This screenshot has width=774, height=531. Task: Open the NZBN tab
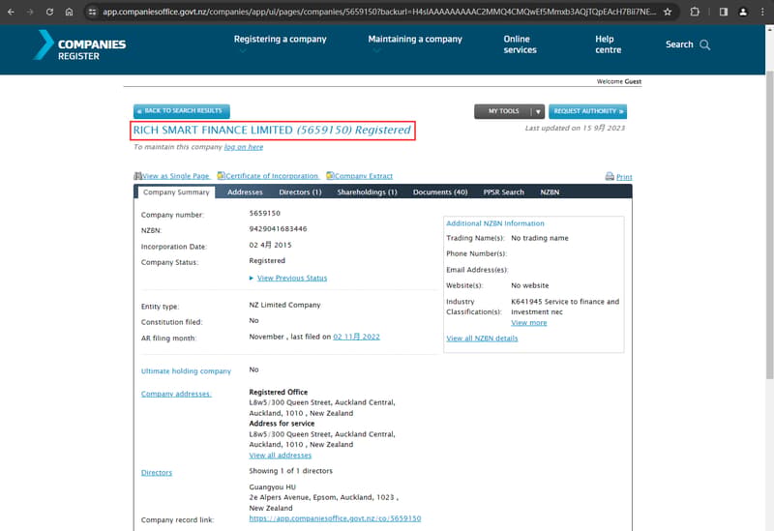point(550,192)
